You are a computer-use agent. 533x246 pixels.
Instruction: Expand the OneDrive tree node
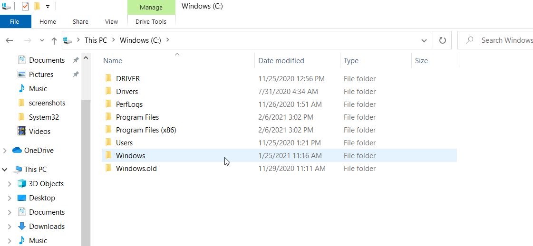click(5, 151)
